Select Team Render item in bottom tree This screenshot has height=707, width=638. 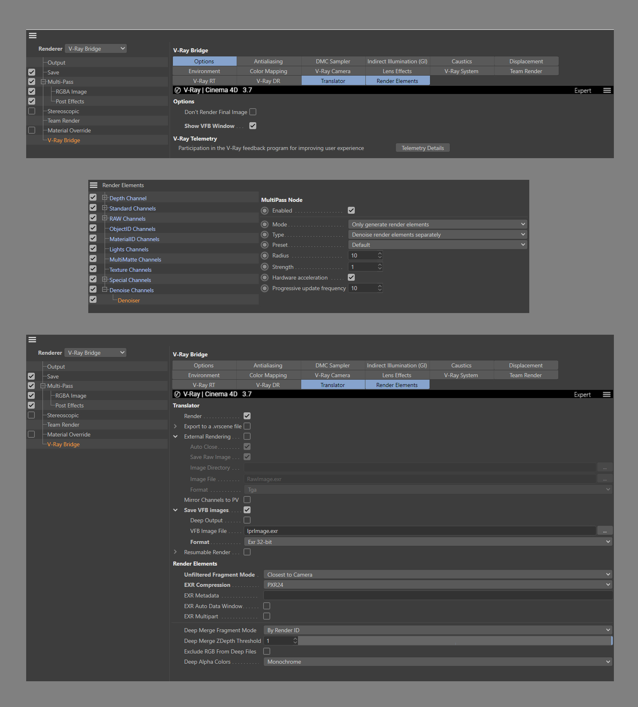pos(63,425)
